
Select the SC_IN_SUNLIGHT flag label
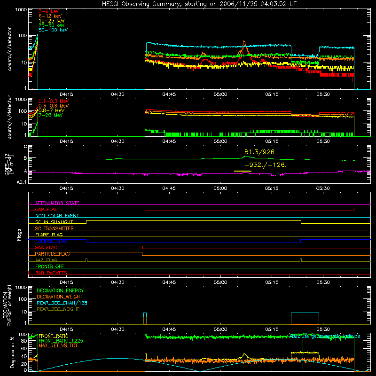(x=54, y=222)
